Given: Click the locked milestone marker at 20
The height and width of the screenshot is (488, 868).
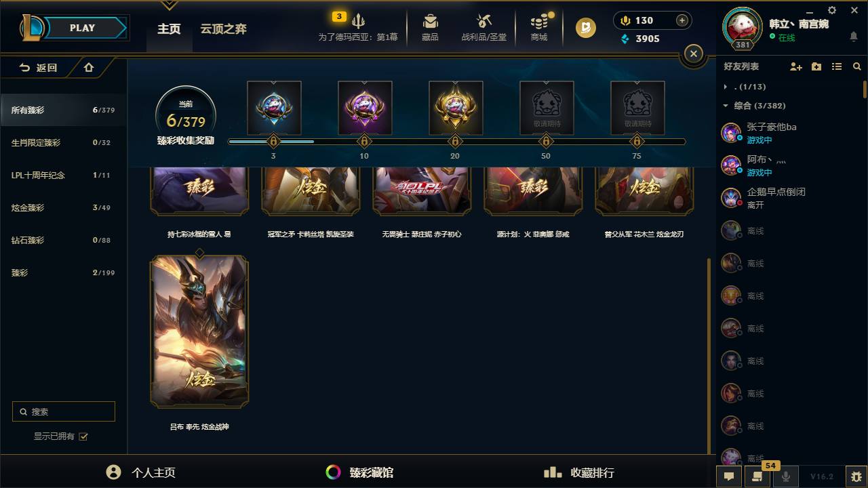Looking at the screenshot, I should [x=455, y=142].
